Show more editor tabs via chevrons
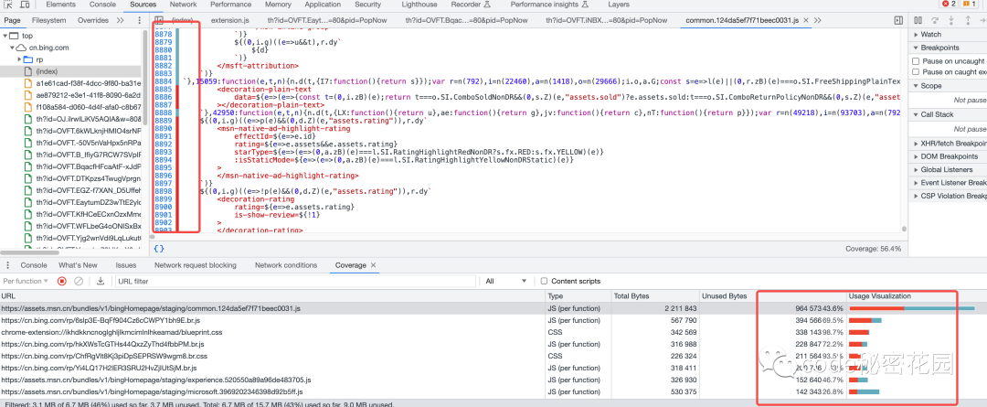 pos(818,20)
